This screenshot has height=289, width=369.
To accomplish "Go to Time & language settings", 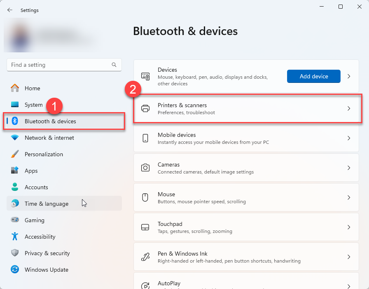I will click(x=47, y=204).
